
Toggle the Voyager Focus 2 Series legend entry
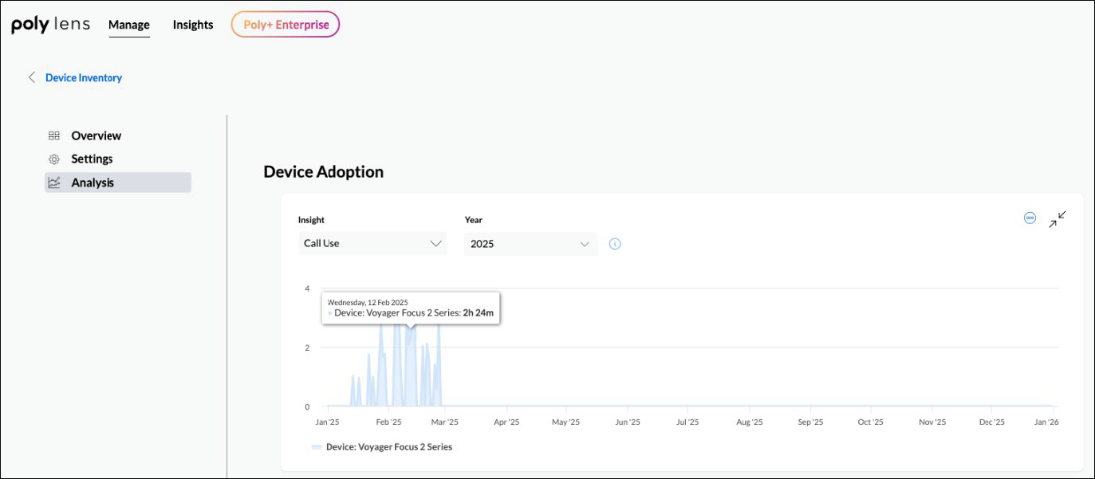click(381, 447)
